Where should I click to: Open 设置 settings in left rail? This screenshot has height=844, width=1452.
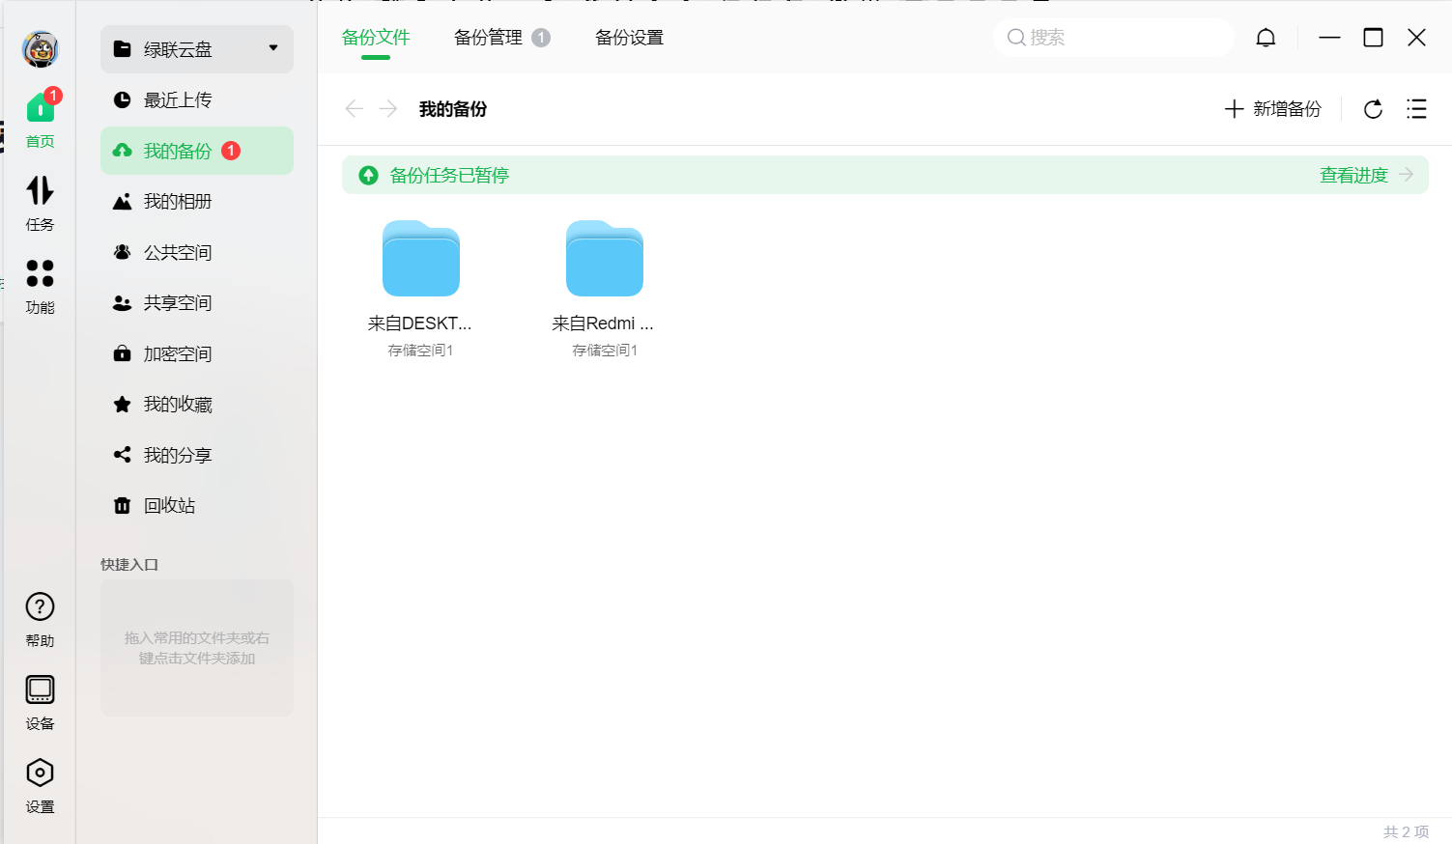point(40,786)
